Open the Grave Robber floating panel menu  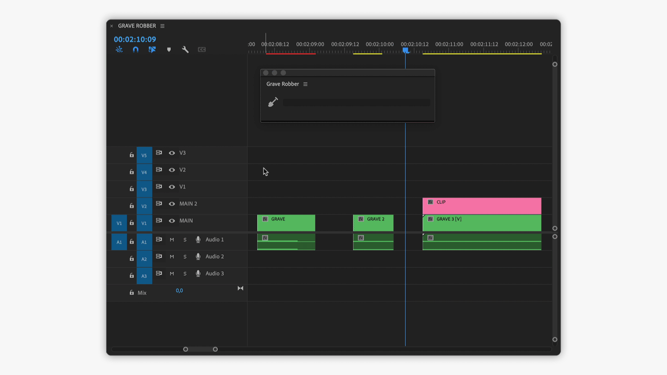305,84
